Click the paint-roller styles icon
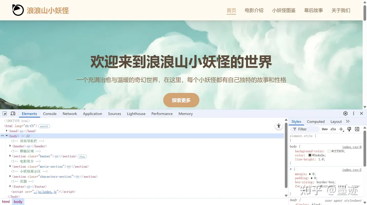 [349, 129]
